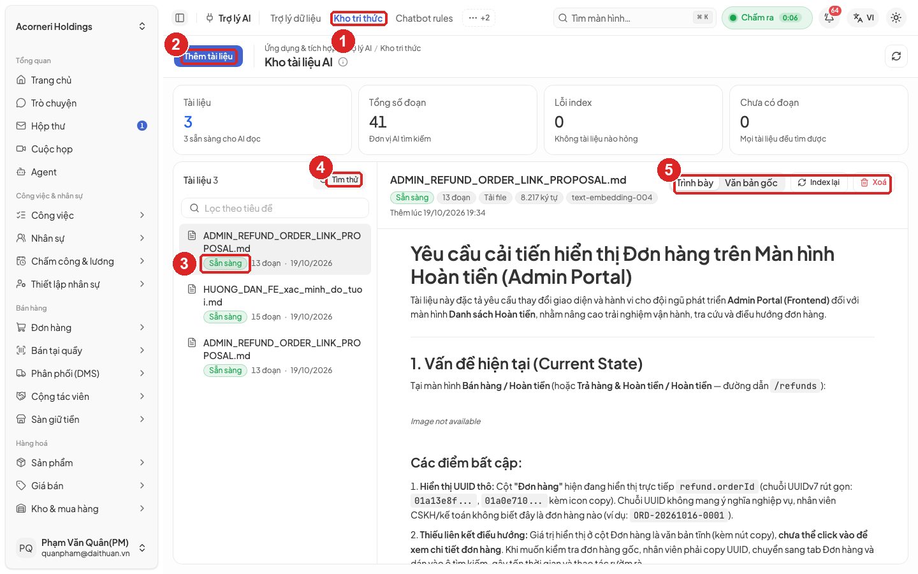This screenshot has width=918, height=574.
Task: Click the Phân phối (DMS) truck icon
Action: [21, 374]
